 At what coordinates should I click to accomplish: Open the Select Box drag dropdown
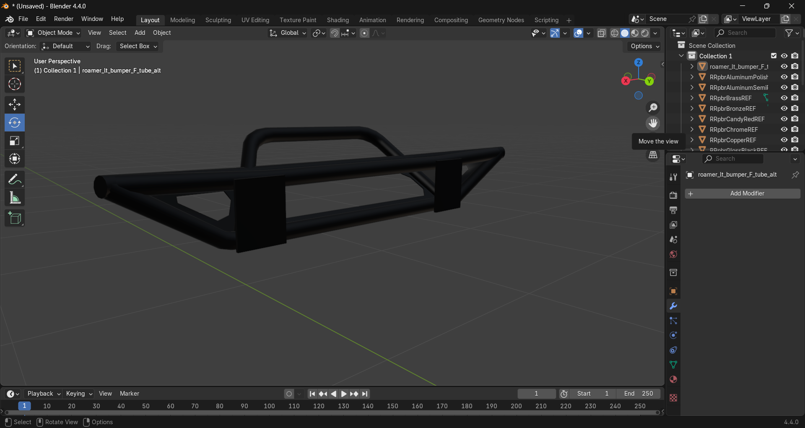point(138,46)
